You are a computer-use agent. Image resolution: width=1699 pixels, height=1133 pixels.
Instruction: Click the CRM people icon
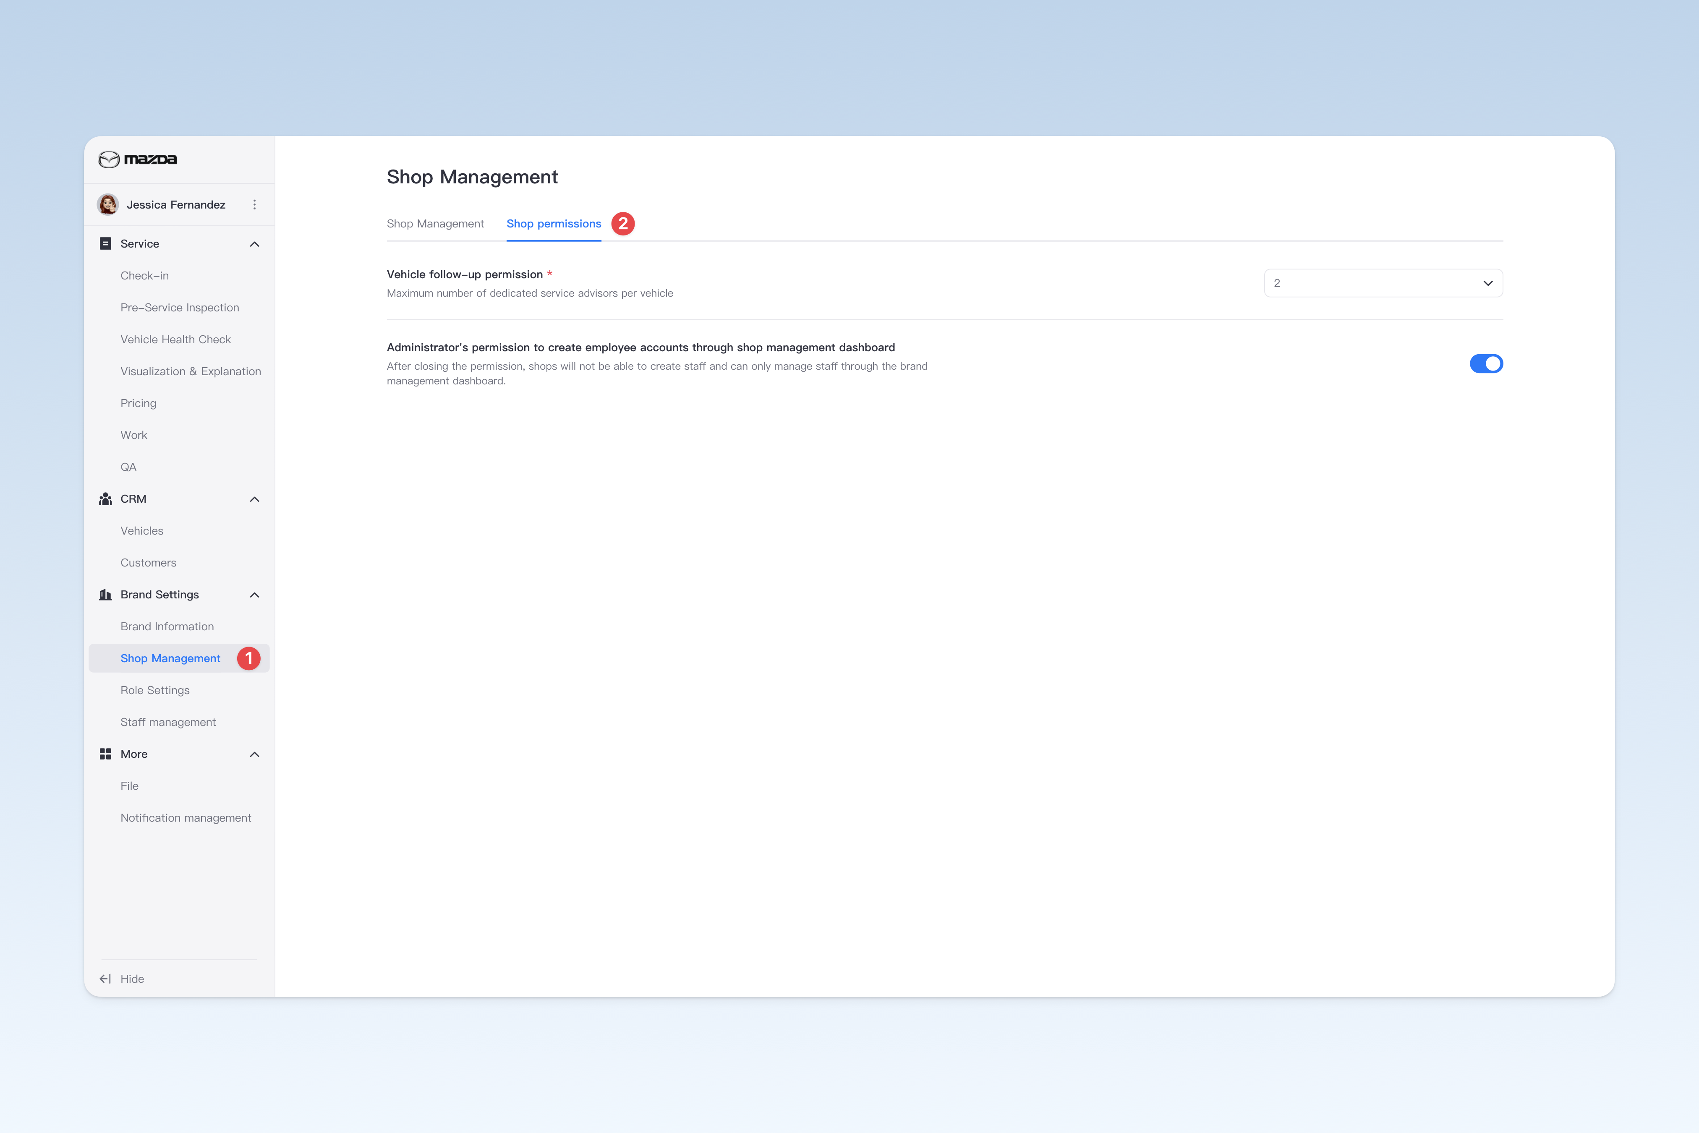105,499
